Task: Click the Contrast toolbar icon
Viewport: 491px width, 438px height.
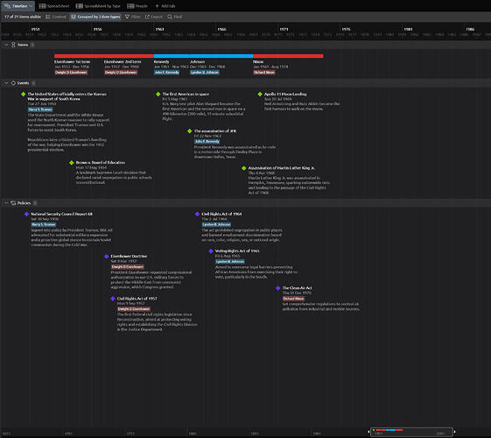Action: (x=48, y=17)
